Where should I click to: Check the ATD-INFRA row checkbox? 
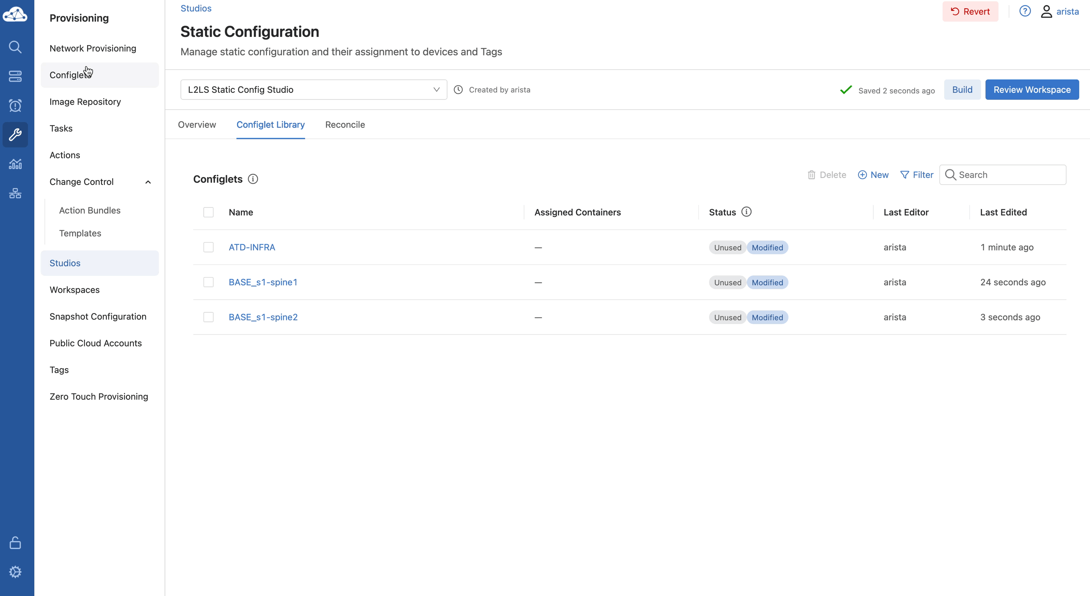(x=208, y=247)
